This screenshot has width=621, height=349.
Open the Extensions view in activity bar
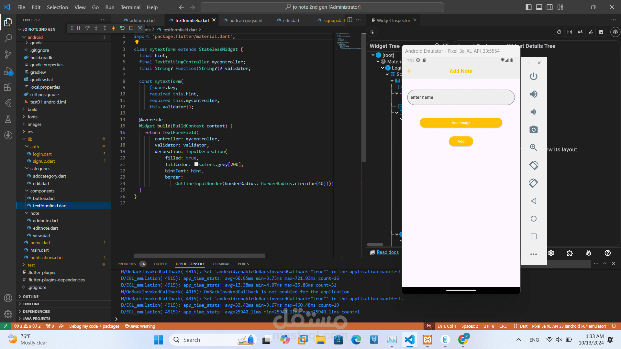pyautogui.click(x=8, y=87)
